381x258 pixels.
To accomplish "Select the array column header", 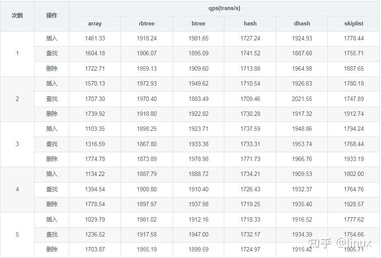I will (x=95, y=24).
